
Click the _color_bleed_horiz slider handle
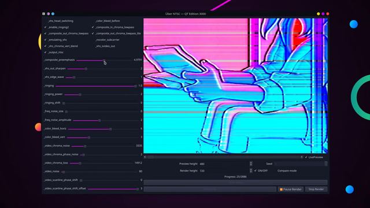pos(110,129)
